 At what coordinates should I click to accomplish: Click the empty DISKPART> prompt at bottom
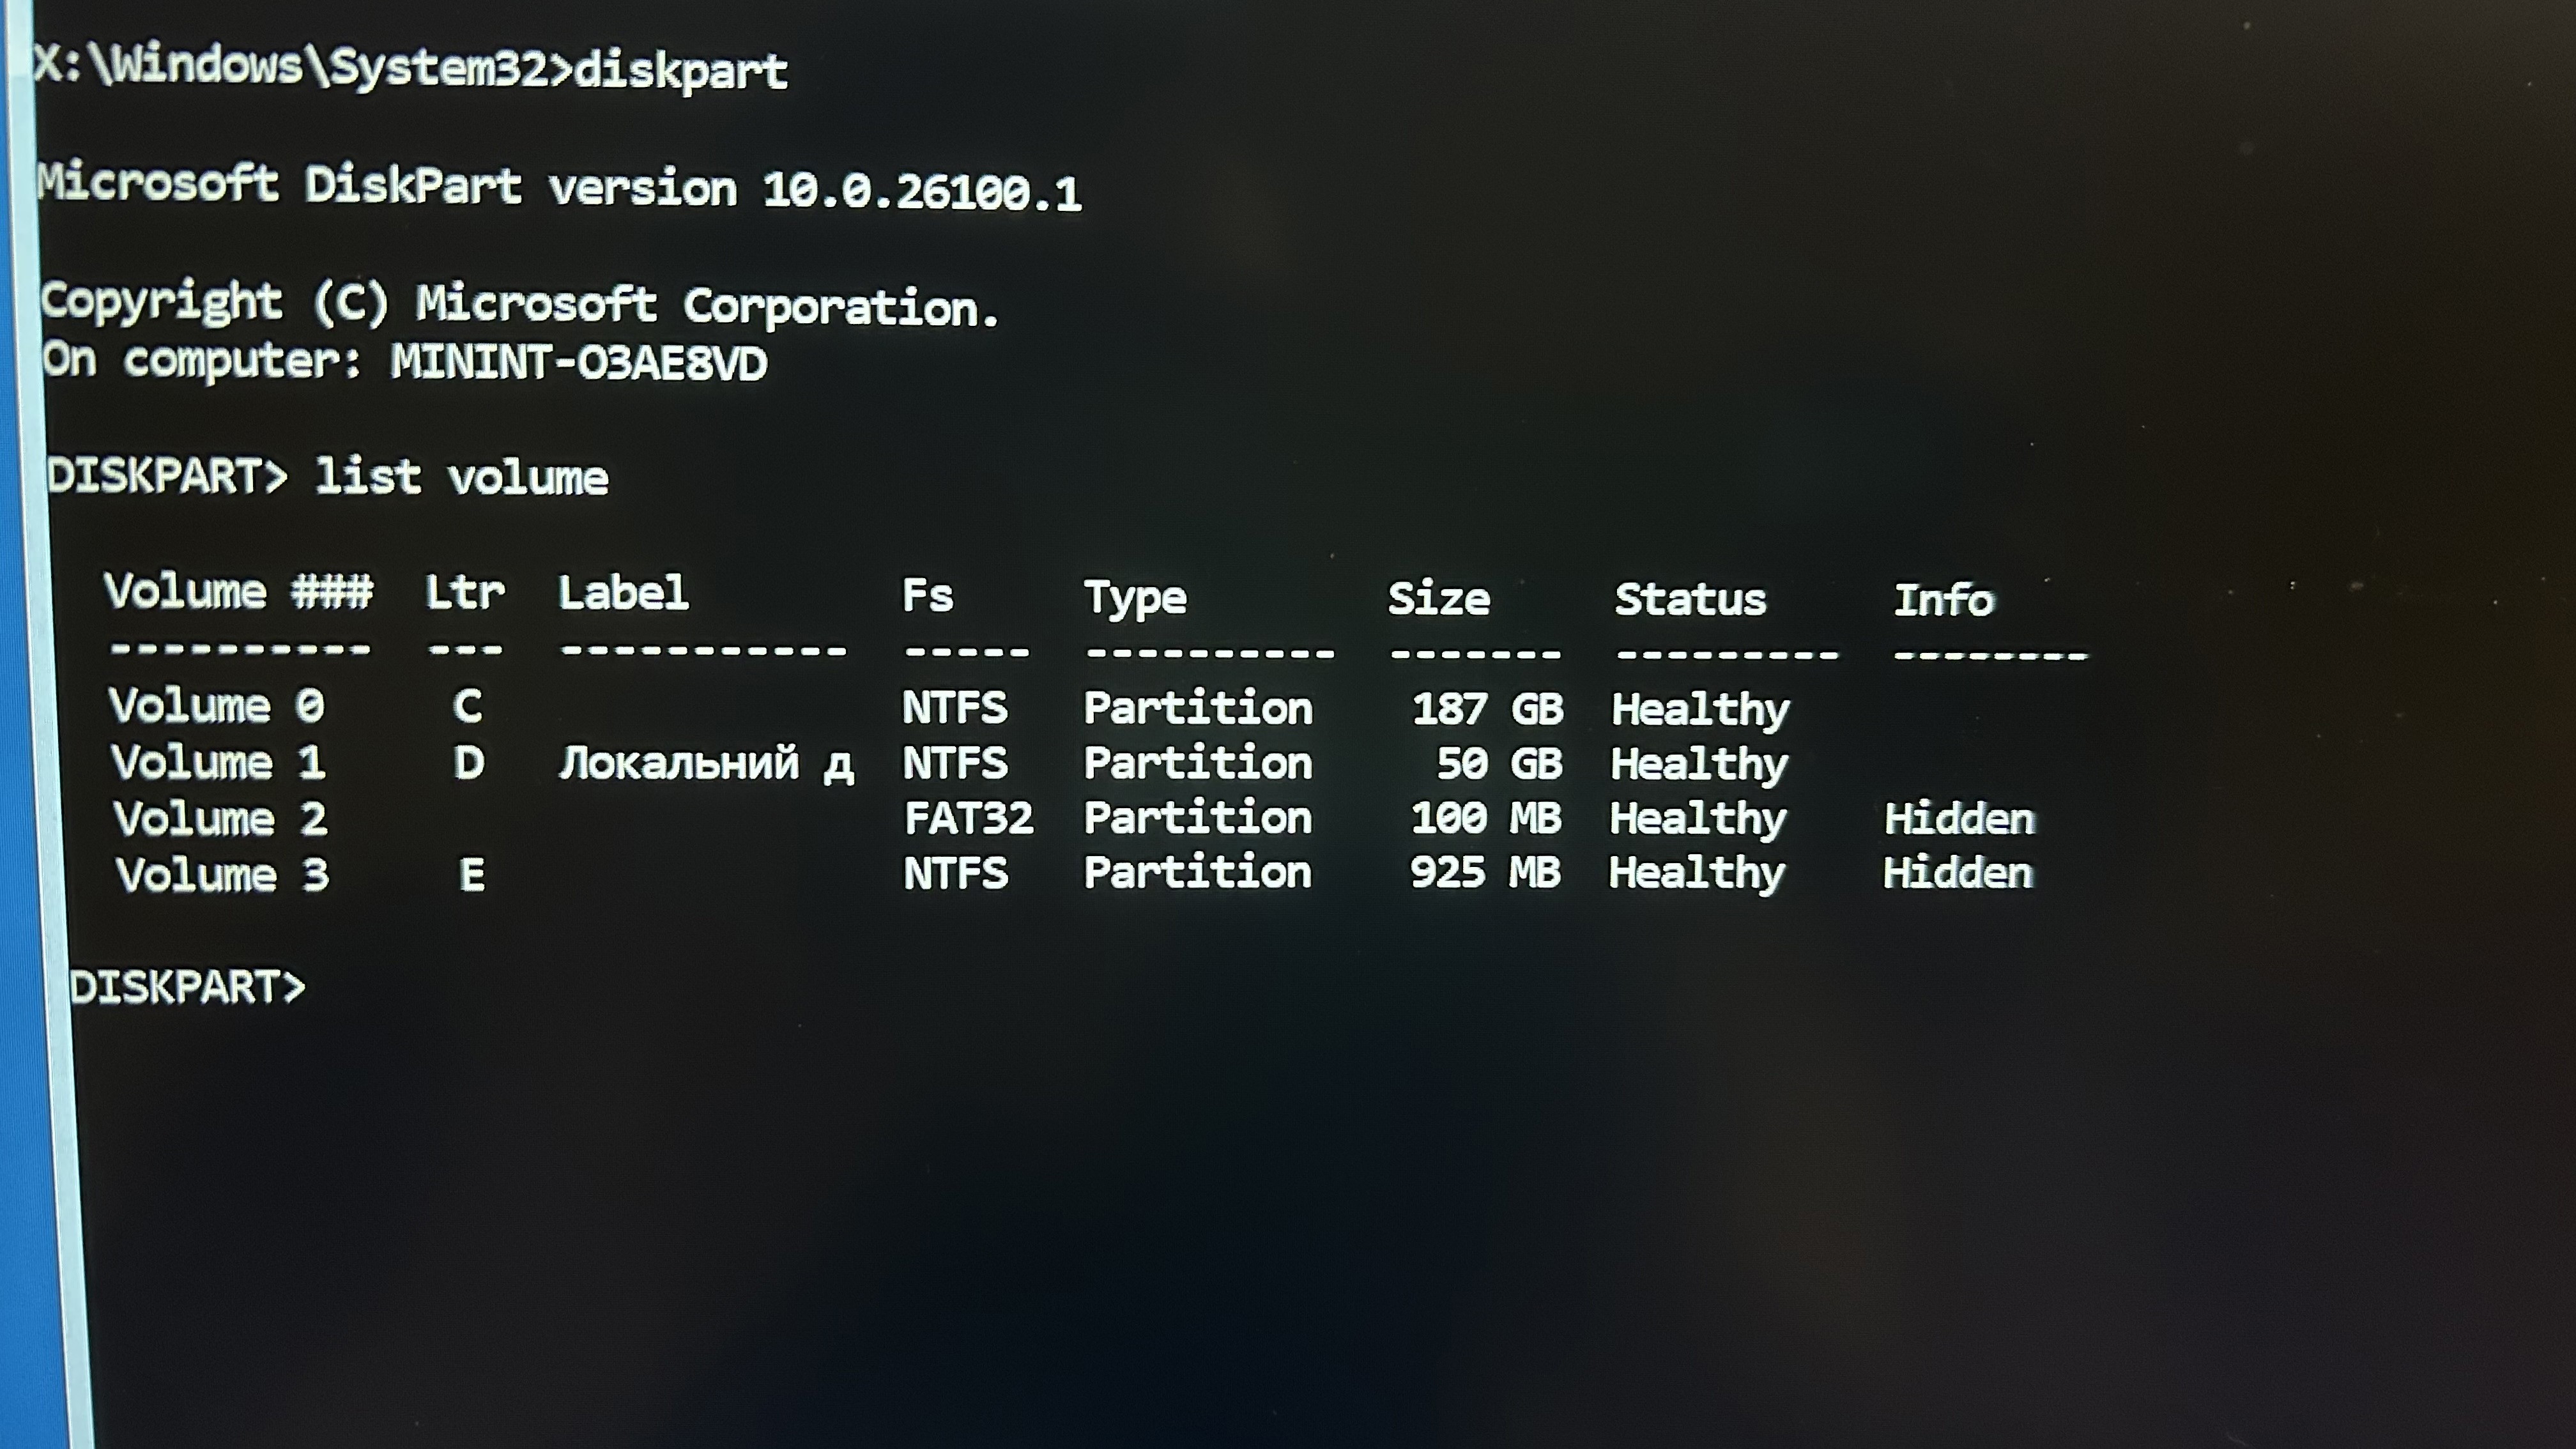point(187,987)
